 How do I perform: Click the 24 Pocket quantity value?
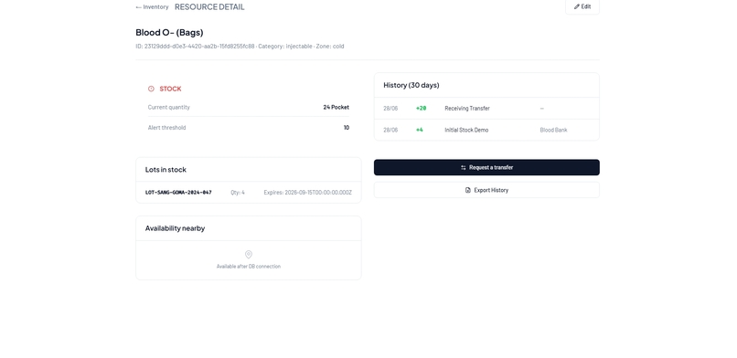336,107
